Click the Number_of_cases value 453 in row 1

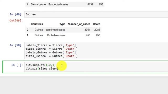pyautogui.click(x=88, y=35)
